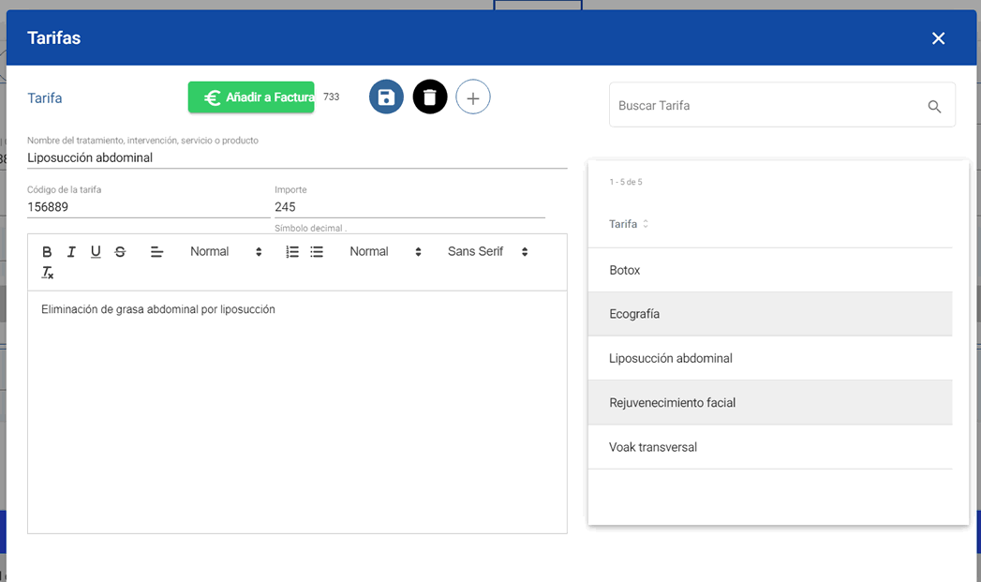Open the first Normal heading dropdown
The width and height of the screenshot is (981, 582).
(226, 252)
